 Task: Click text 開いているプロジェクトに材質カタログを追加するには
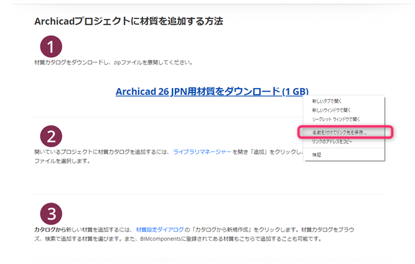101,152
